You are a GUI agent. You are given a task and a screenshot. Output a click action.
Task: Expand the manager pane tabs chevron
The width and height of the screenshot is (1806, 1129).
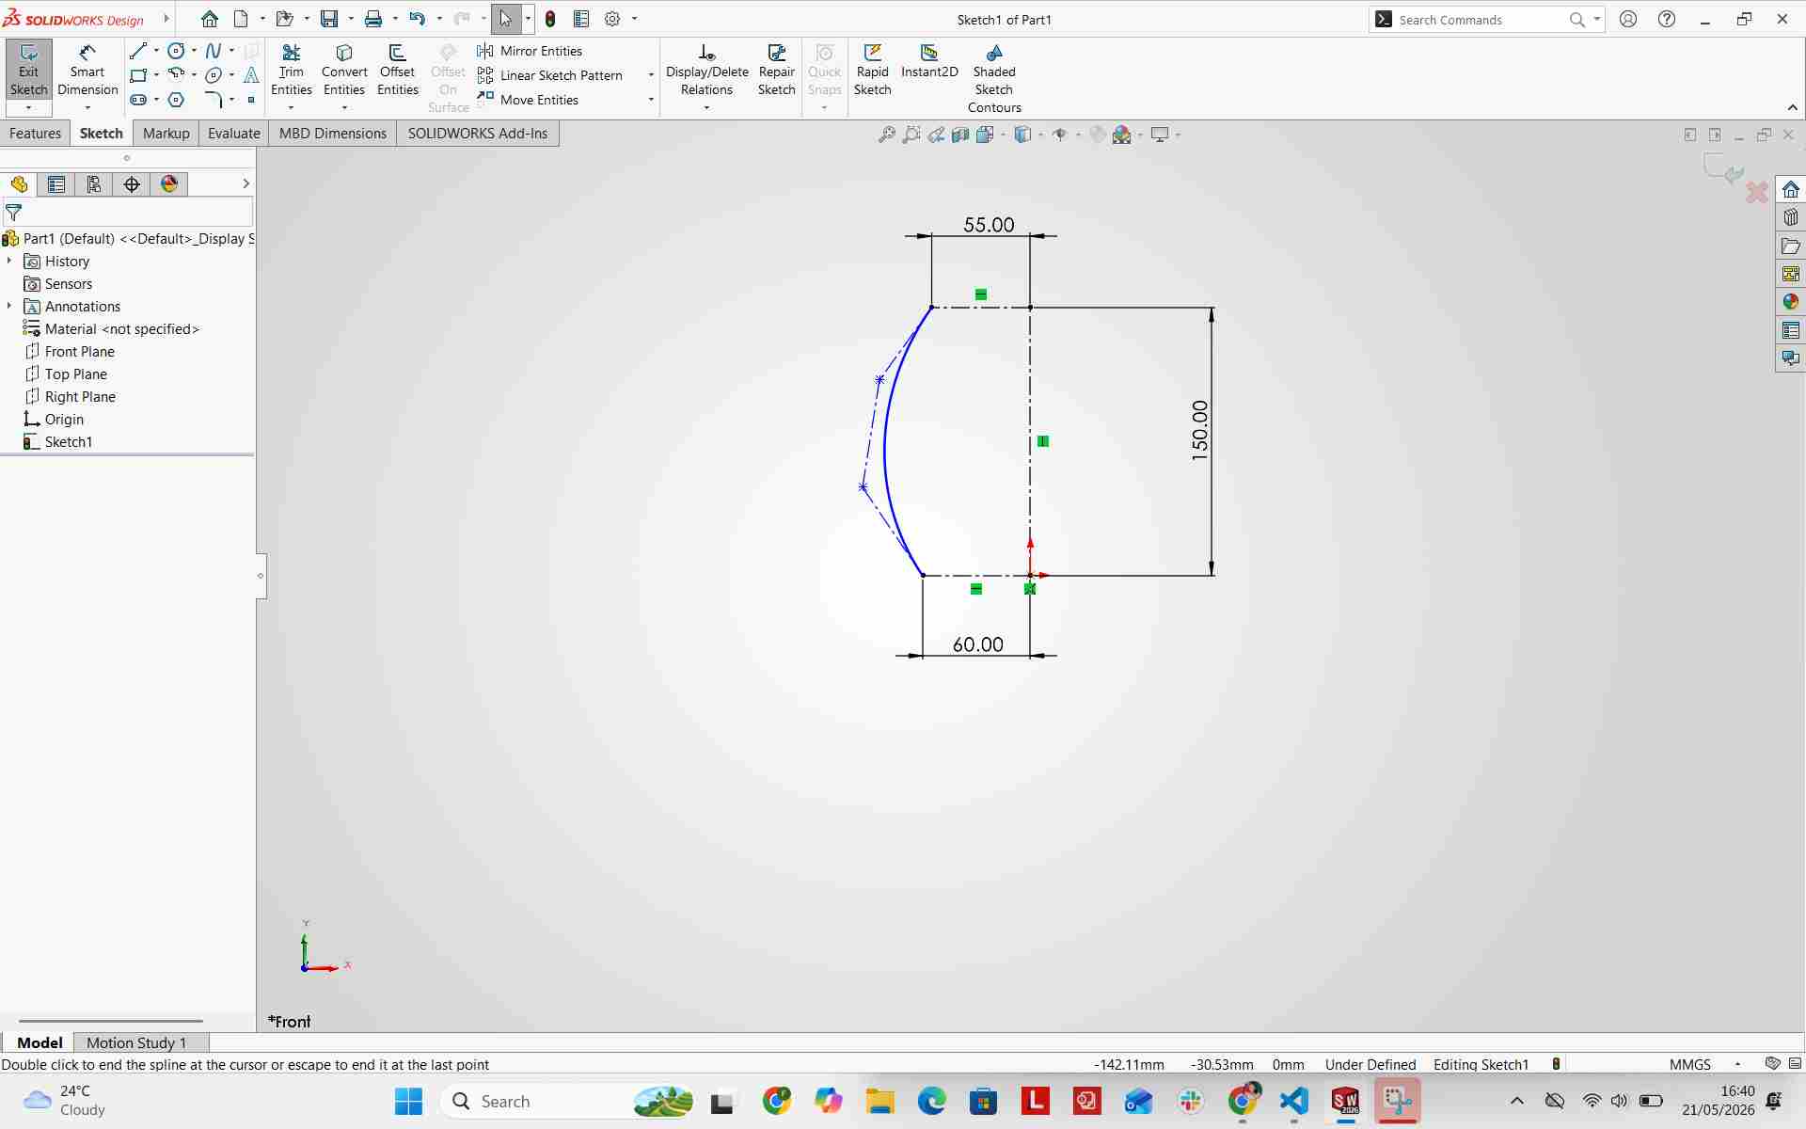pyautogui.click(x=246, y=184)
